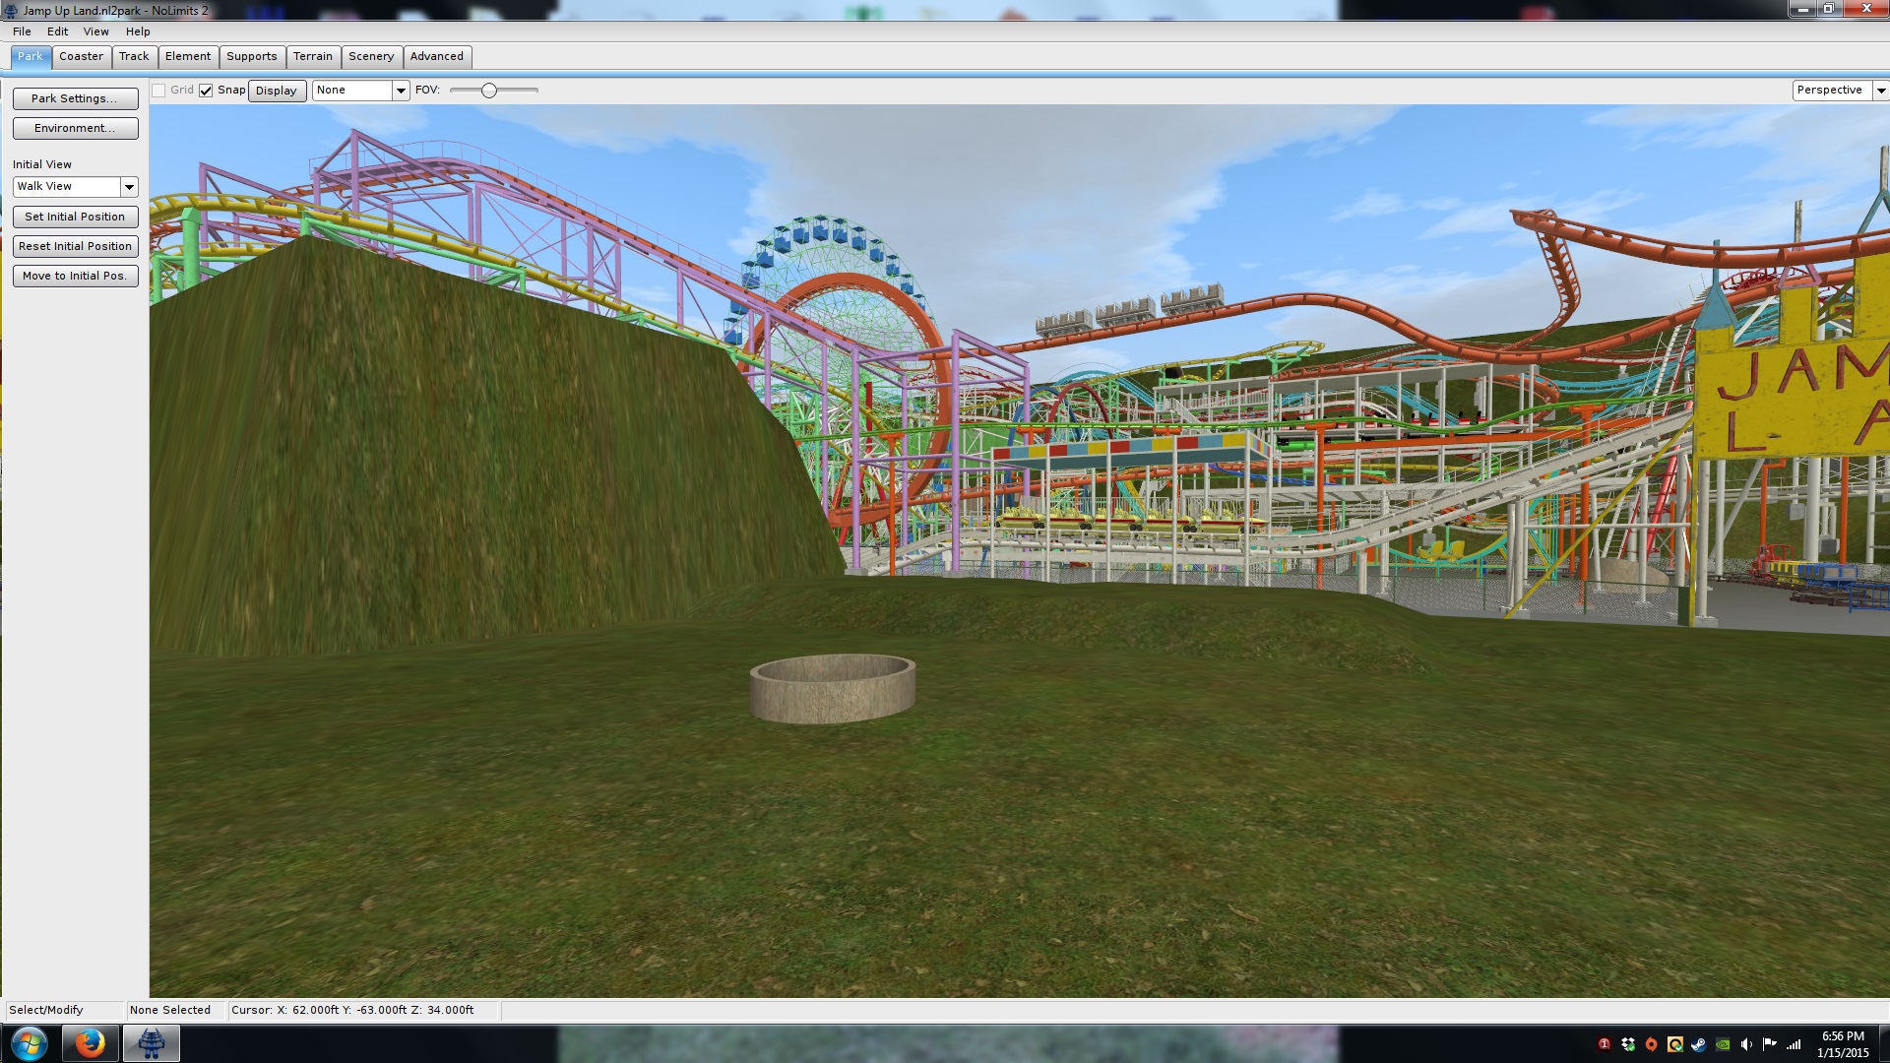Open the Steam tray icon
The height and width of the screenshot is (1063, 1890).
pyautogui.click(x=1698, y=1044)
